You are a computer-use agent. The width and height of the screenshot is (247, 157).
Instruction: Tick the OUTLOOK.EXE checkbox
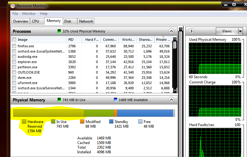coord(14,72)
